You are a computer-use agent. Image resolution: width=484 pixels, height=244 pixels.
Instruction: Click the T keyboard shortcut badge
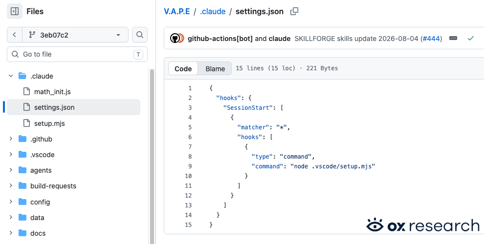pyautogui.click(x=138, y=55)
